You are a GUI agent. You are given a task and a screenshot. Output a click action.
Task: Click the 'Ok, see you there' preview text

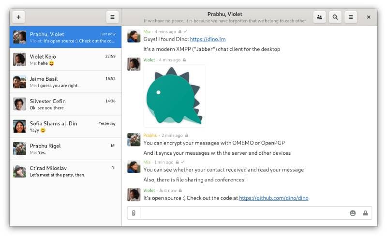click(46, 108)
